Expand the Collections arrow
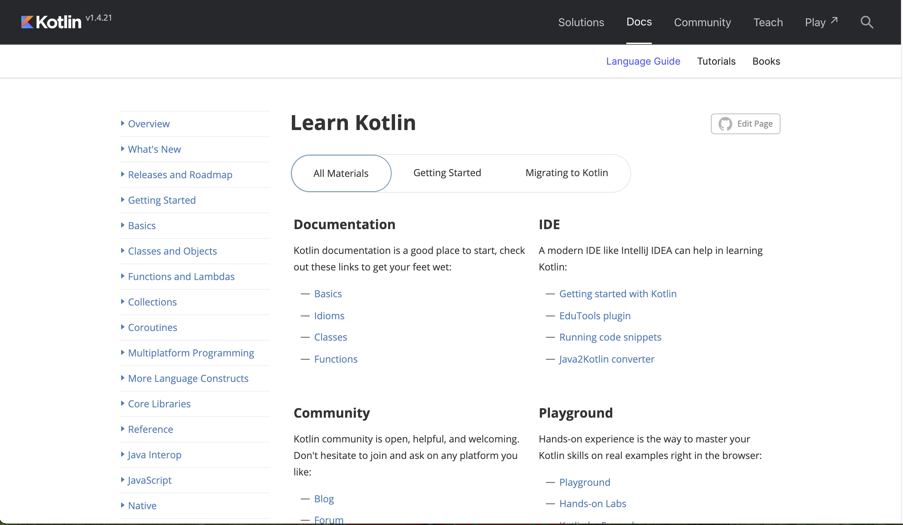903x525 pixels. point(123,301)
